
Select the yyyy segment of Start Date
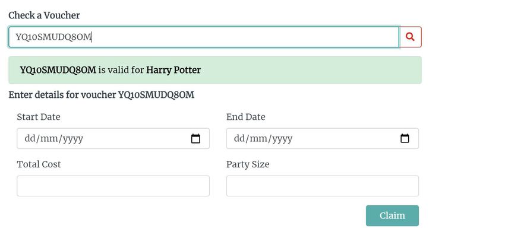[x=73, y=139]
